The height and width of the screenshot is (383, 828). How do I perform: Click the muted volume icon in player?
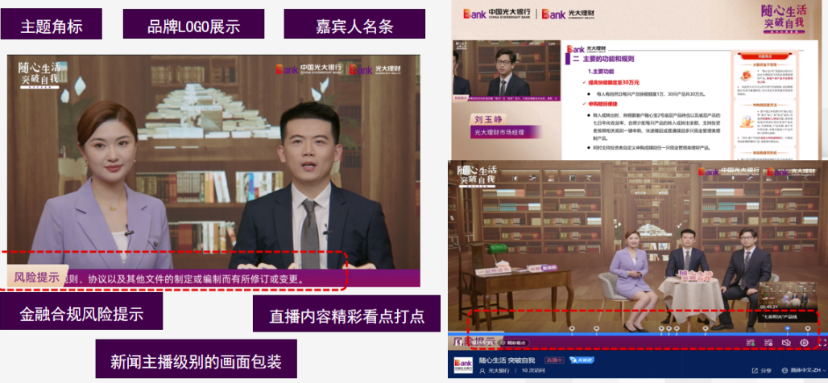[x=787, y=343]
